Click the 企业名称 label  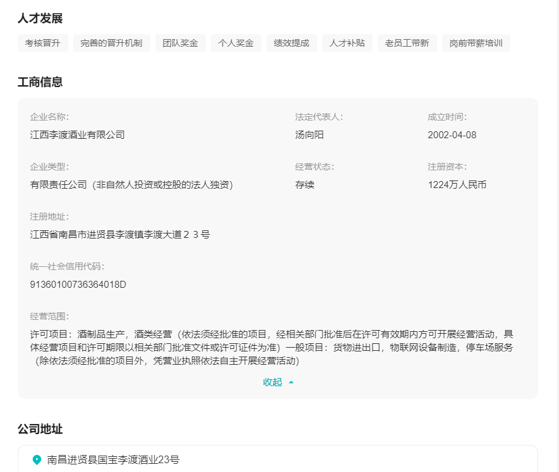(49, 117)
